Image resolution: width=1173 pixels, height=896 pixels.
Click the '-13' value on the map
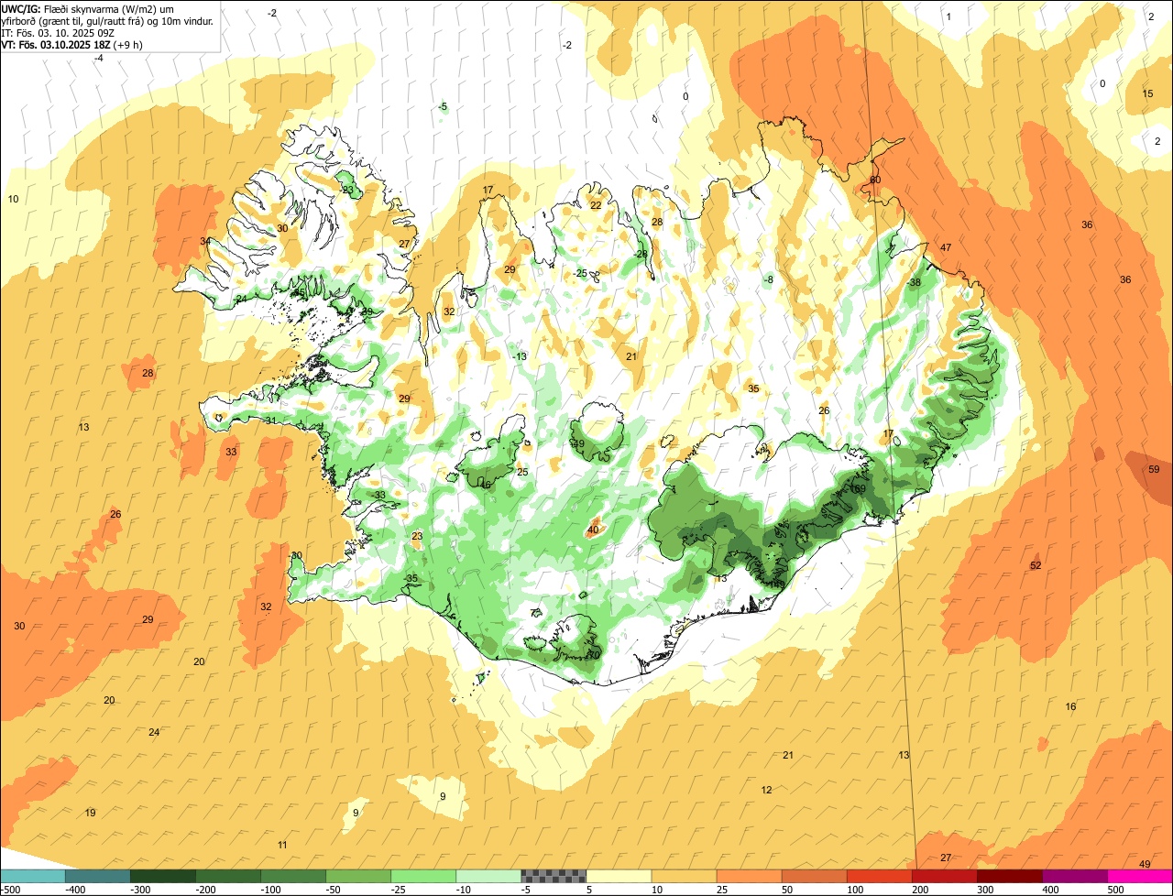[520, 356]
